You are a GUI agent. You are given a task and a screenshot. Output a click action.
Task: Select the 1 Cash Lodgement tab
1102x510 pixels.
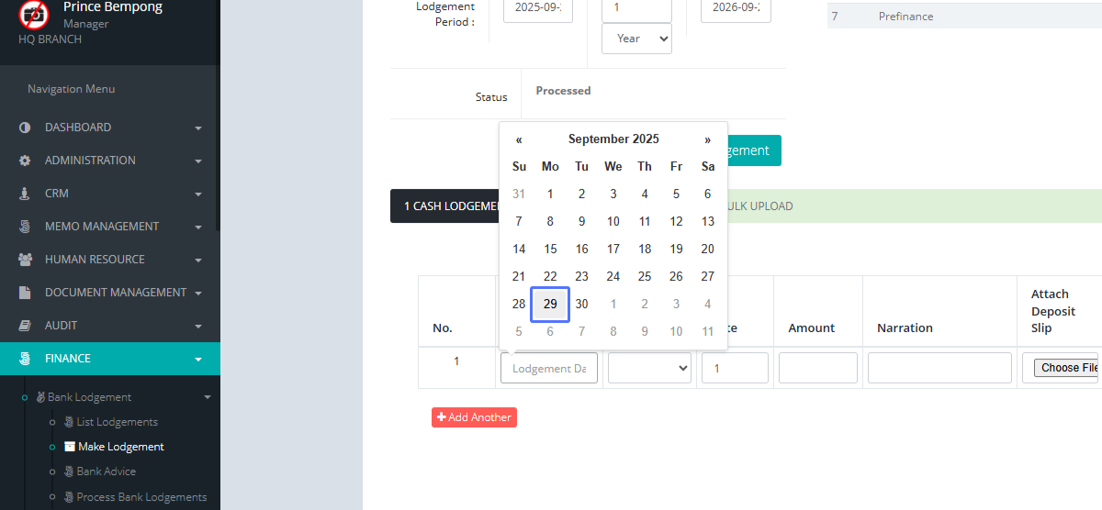coord(444,206)
